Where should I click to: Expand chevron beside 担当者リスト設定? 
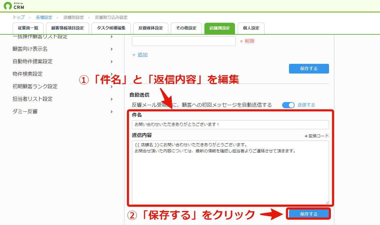(112, 99)
